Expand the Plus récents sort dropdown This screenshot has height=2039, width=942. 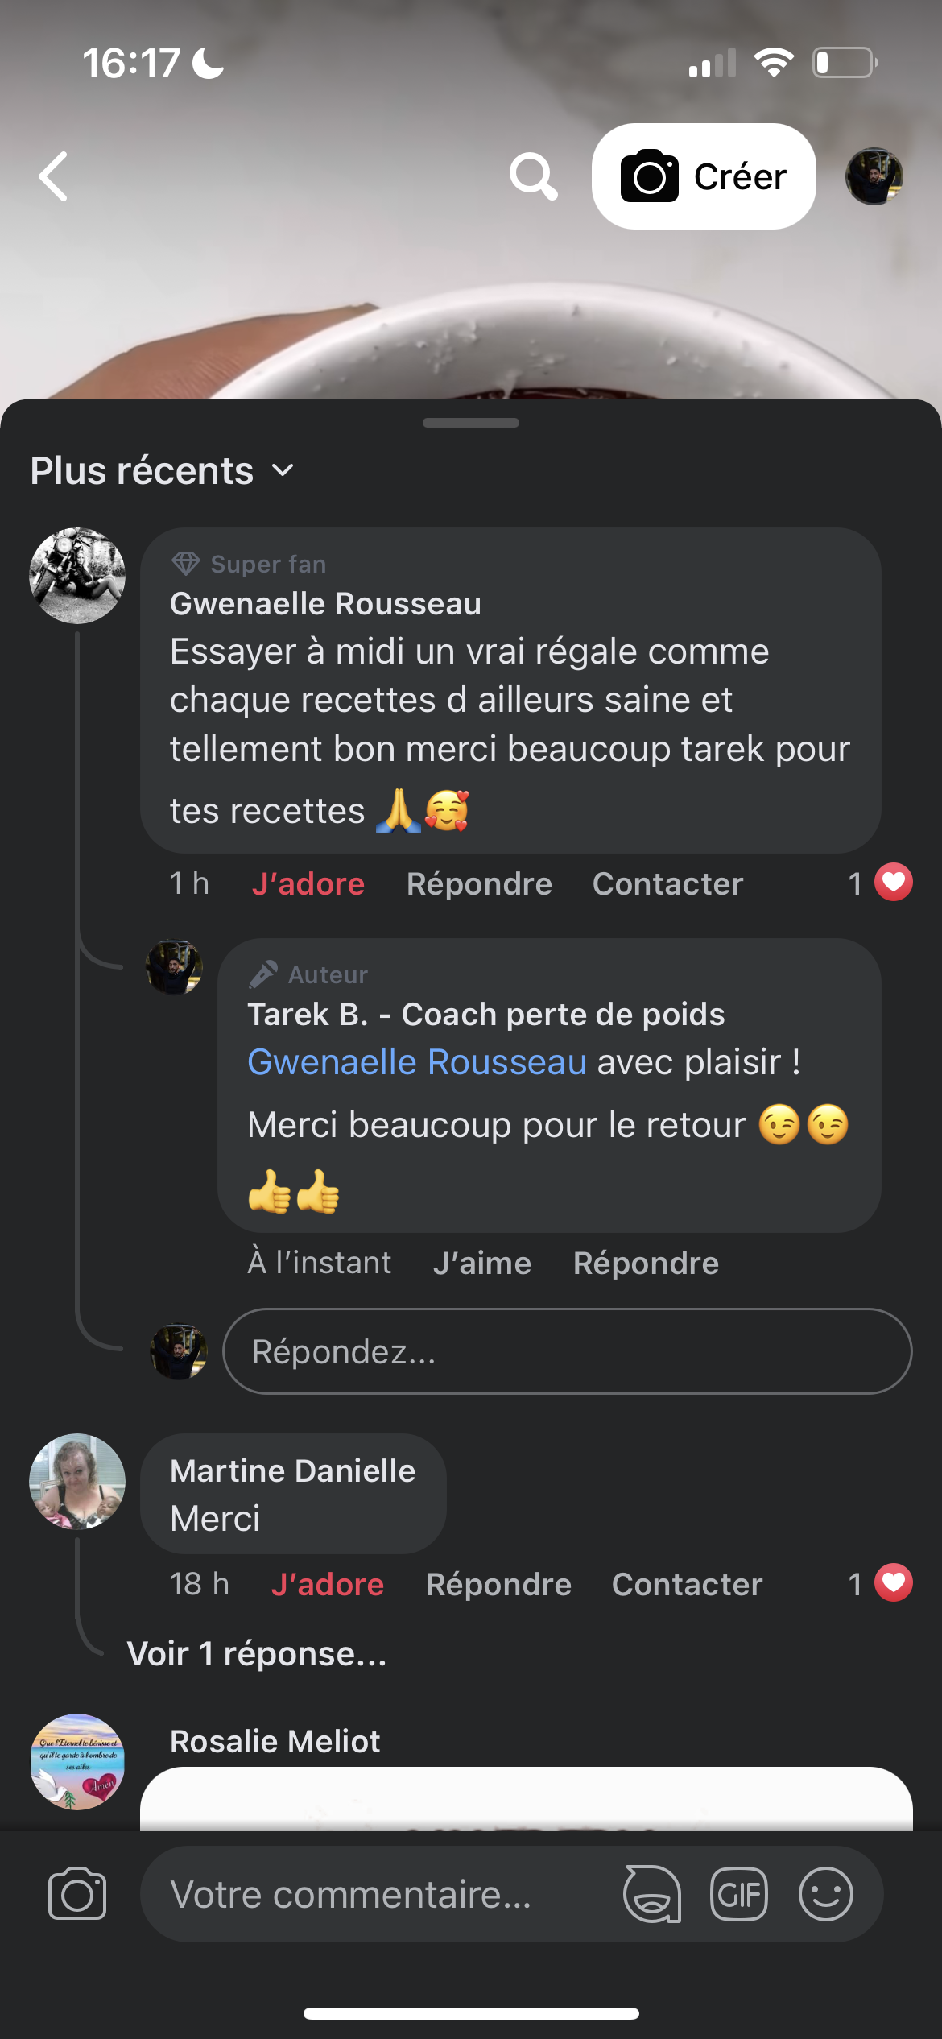[x=162, y=470]
